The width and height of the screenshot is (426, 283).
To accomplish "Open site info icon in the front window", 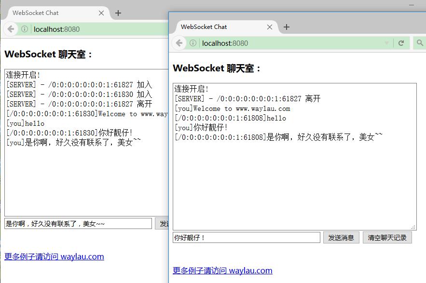I will coord(193,43).
